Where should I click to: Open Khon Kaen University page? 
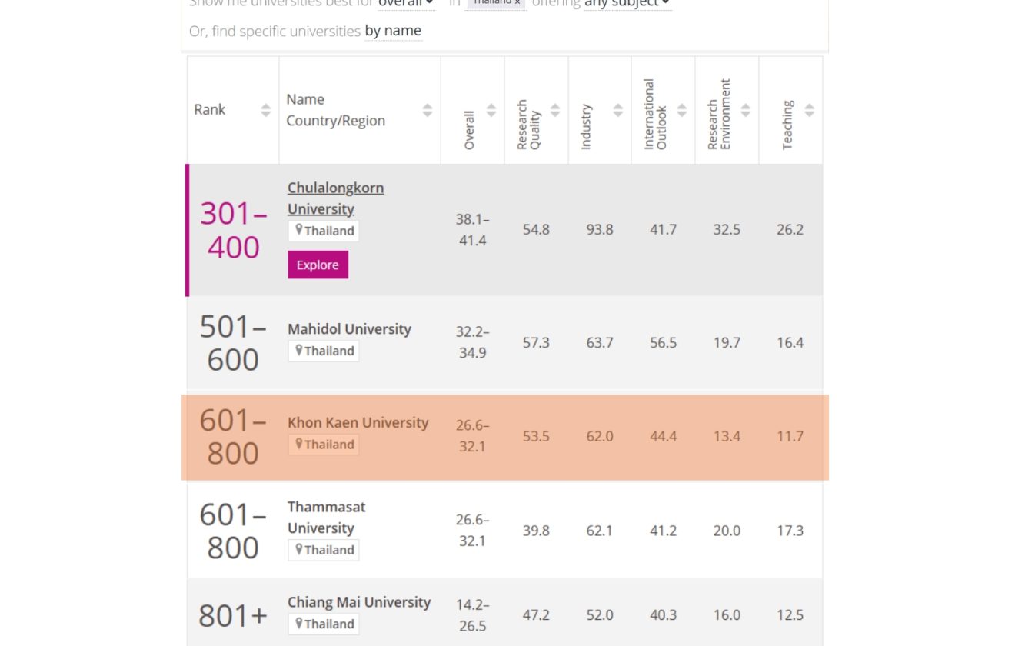tap(358, 423)
